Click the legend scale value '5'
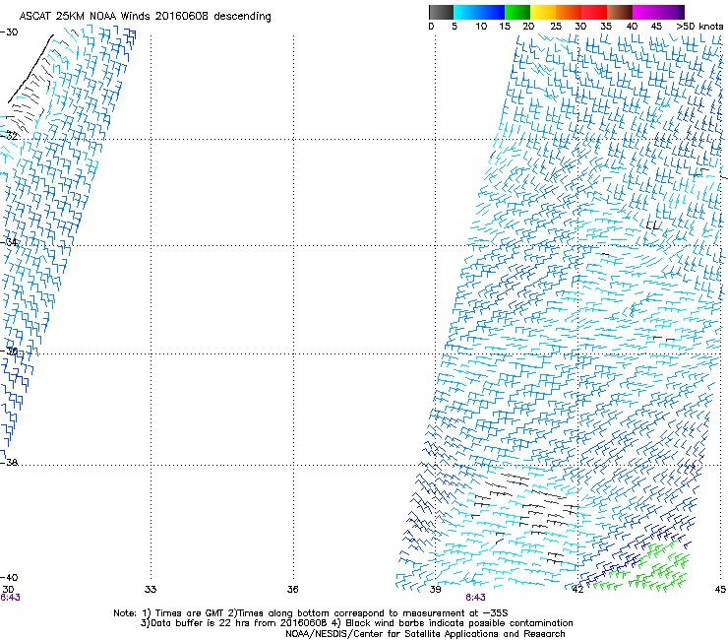Image resolution: width=728 pixels, height=640 pixels. coord(455,27)
